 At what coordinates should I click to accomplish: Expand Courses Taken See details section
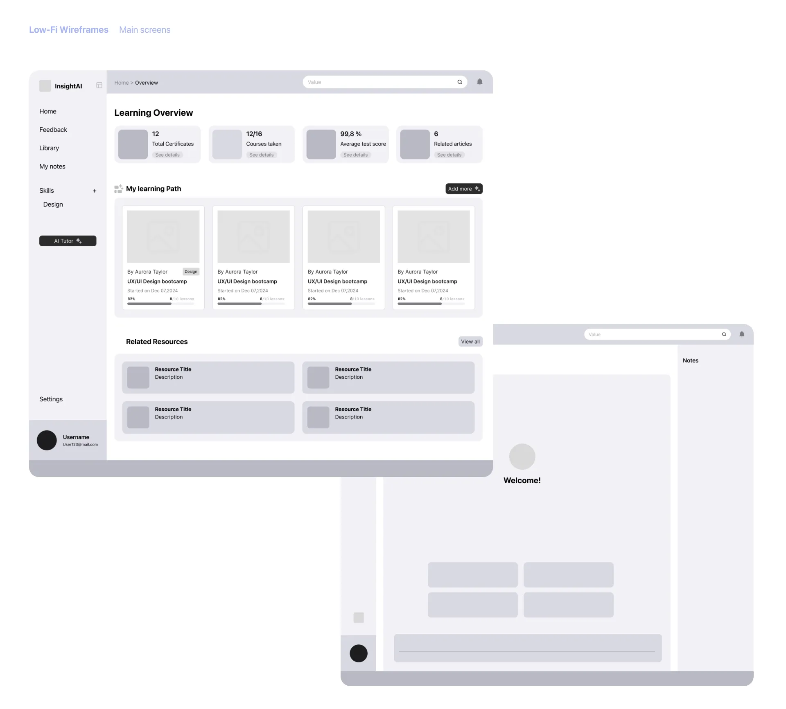261,155
